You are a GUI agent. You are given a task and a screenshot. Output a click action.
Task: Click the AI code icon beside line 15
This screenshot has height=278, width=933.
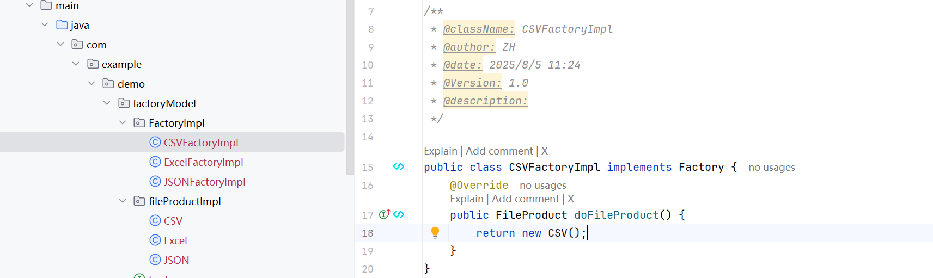pos(399,166)
